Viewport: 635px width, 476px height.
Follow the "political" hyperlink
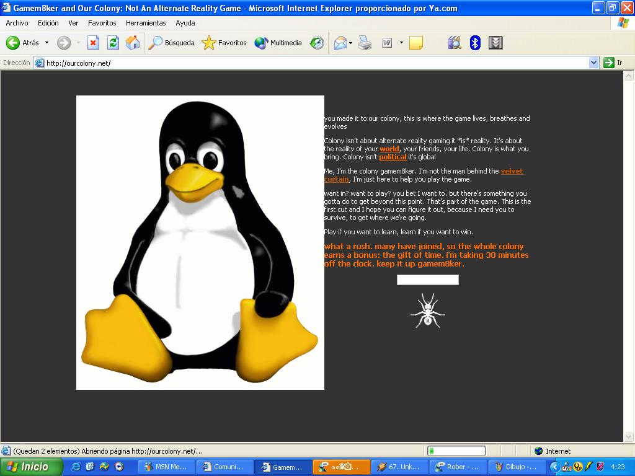pyautogui.click(x=393, y=157)
